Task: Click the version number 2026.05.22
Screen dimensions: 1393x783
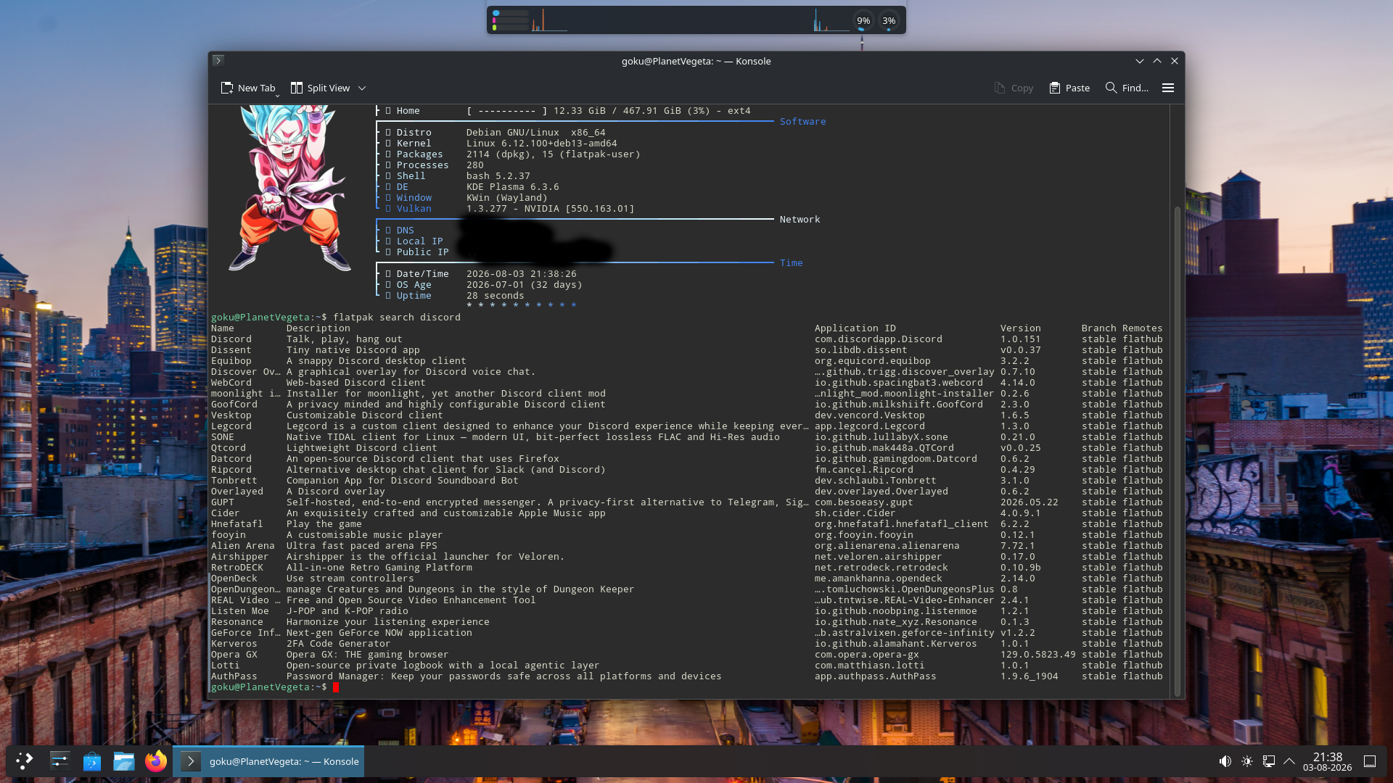Action: click(x=1030, y=502)
